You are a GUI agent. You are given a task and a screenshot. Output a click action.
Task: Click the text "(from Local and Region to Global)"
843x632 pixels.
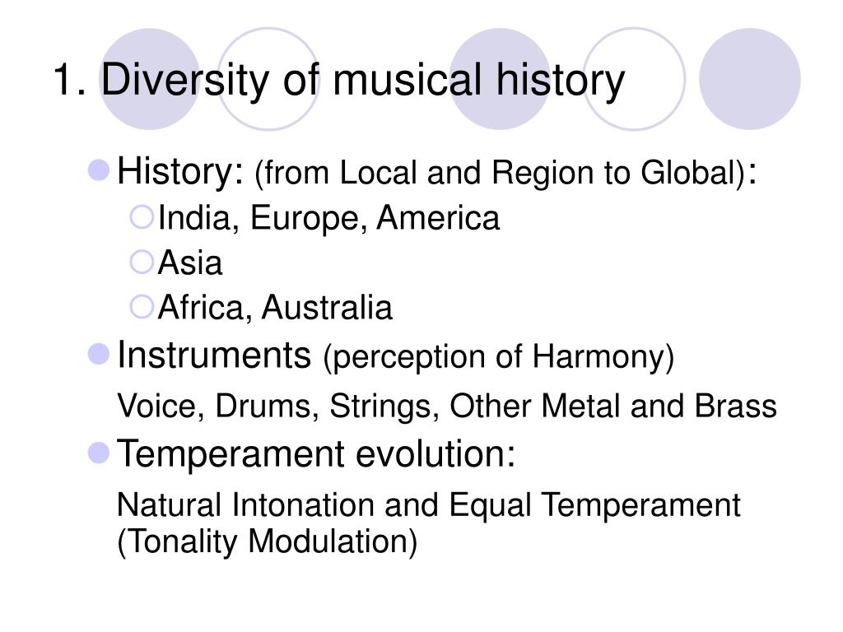click(500, 174)
